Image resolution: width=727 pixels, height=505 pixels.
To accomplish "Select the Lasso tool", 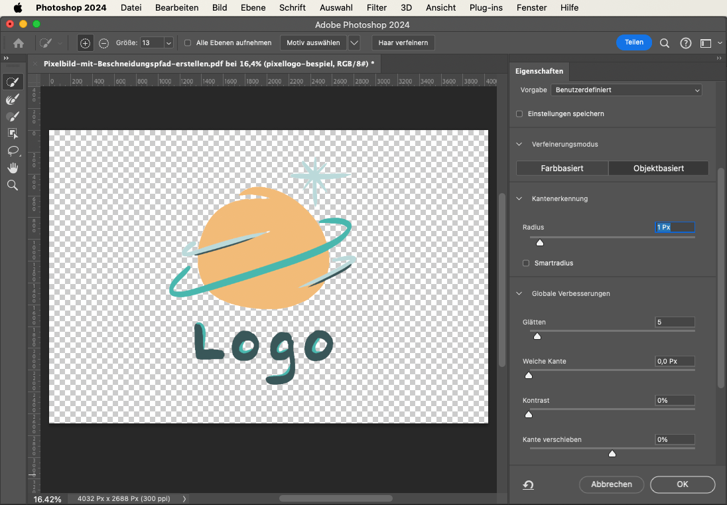I will pos(12,151).
